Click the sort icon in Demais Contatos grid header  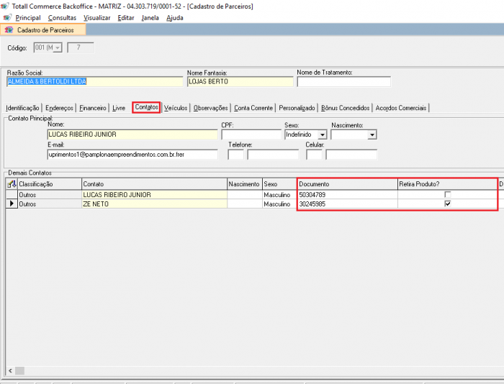12,185
